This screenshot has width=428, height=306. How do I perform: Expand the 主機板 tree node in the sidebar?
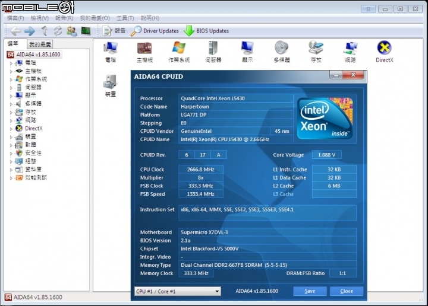(x=11, y=71)
